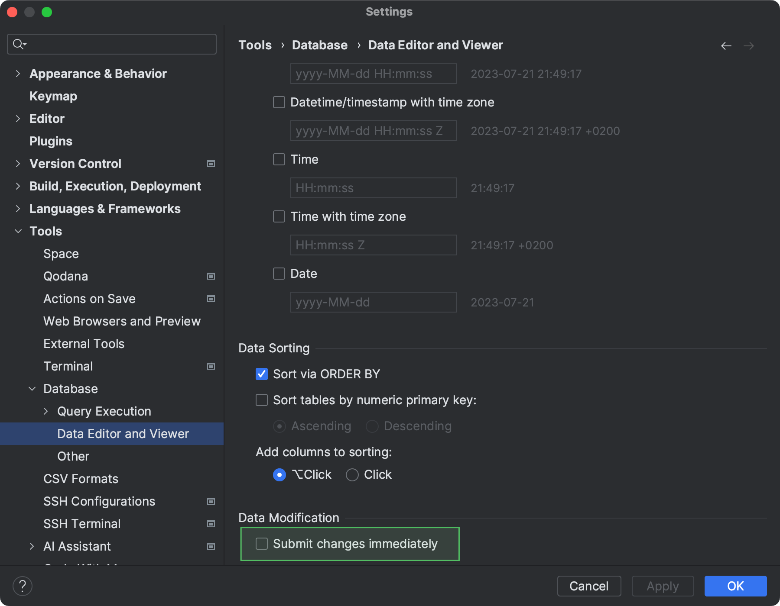Click the icon beside Qodana
The width and height of the screenshot is (780, 606).
tap(211, 276)
